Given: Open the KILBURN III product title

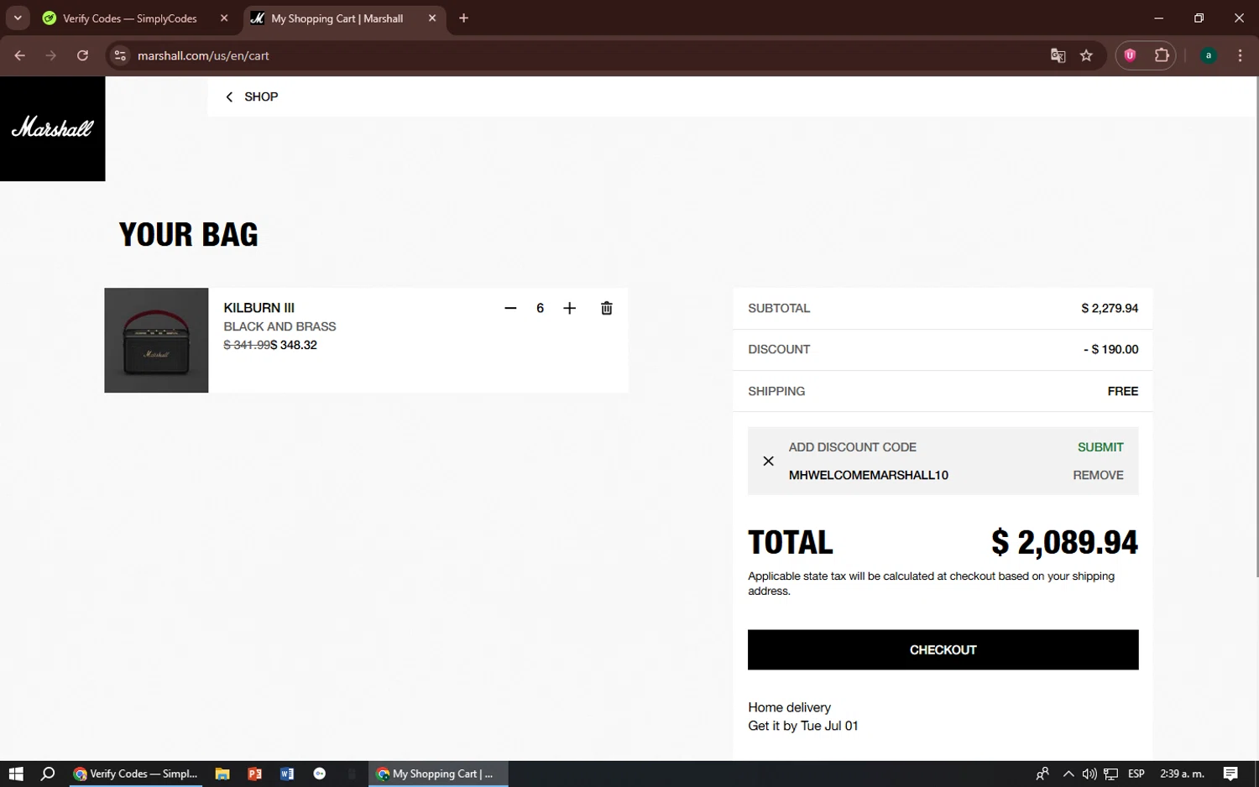Looking at the screenshot, I should pyautogui.click(x=259, y=308).
